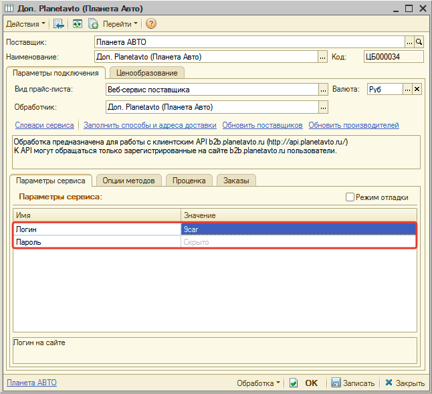Screen dimensions: 432x394
Task: Switch to the Заказы tab
Action: 236,181
